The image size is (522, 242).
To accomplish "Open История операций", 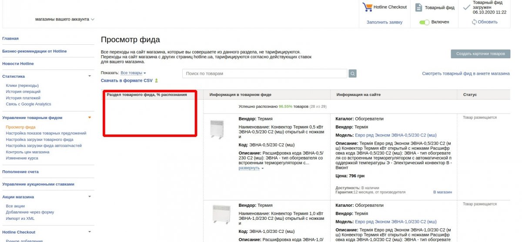I will click(23, 92).
